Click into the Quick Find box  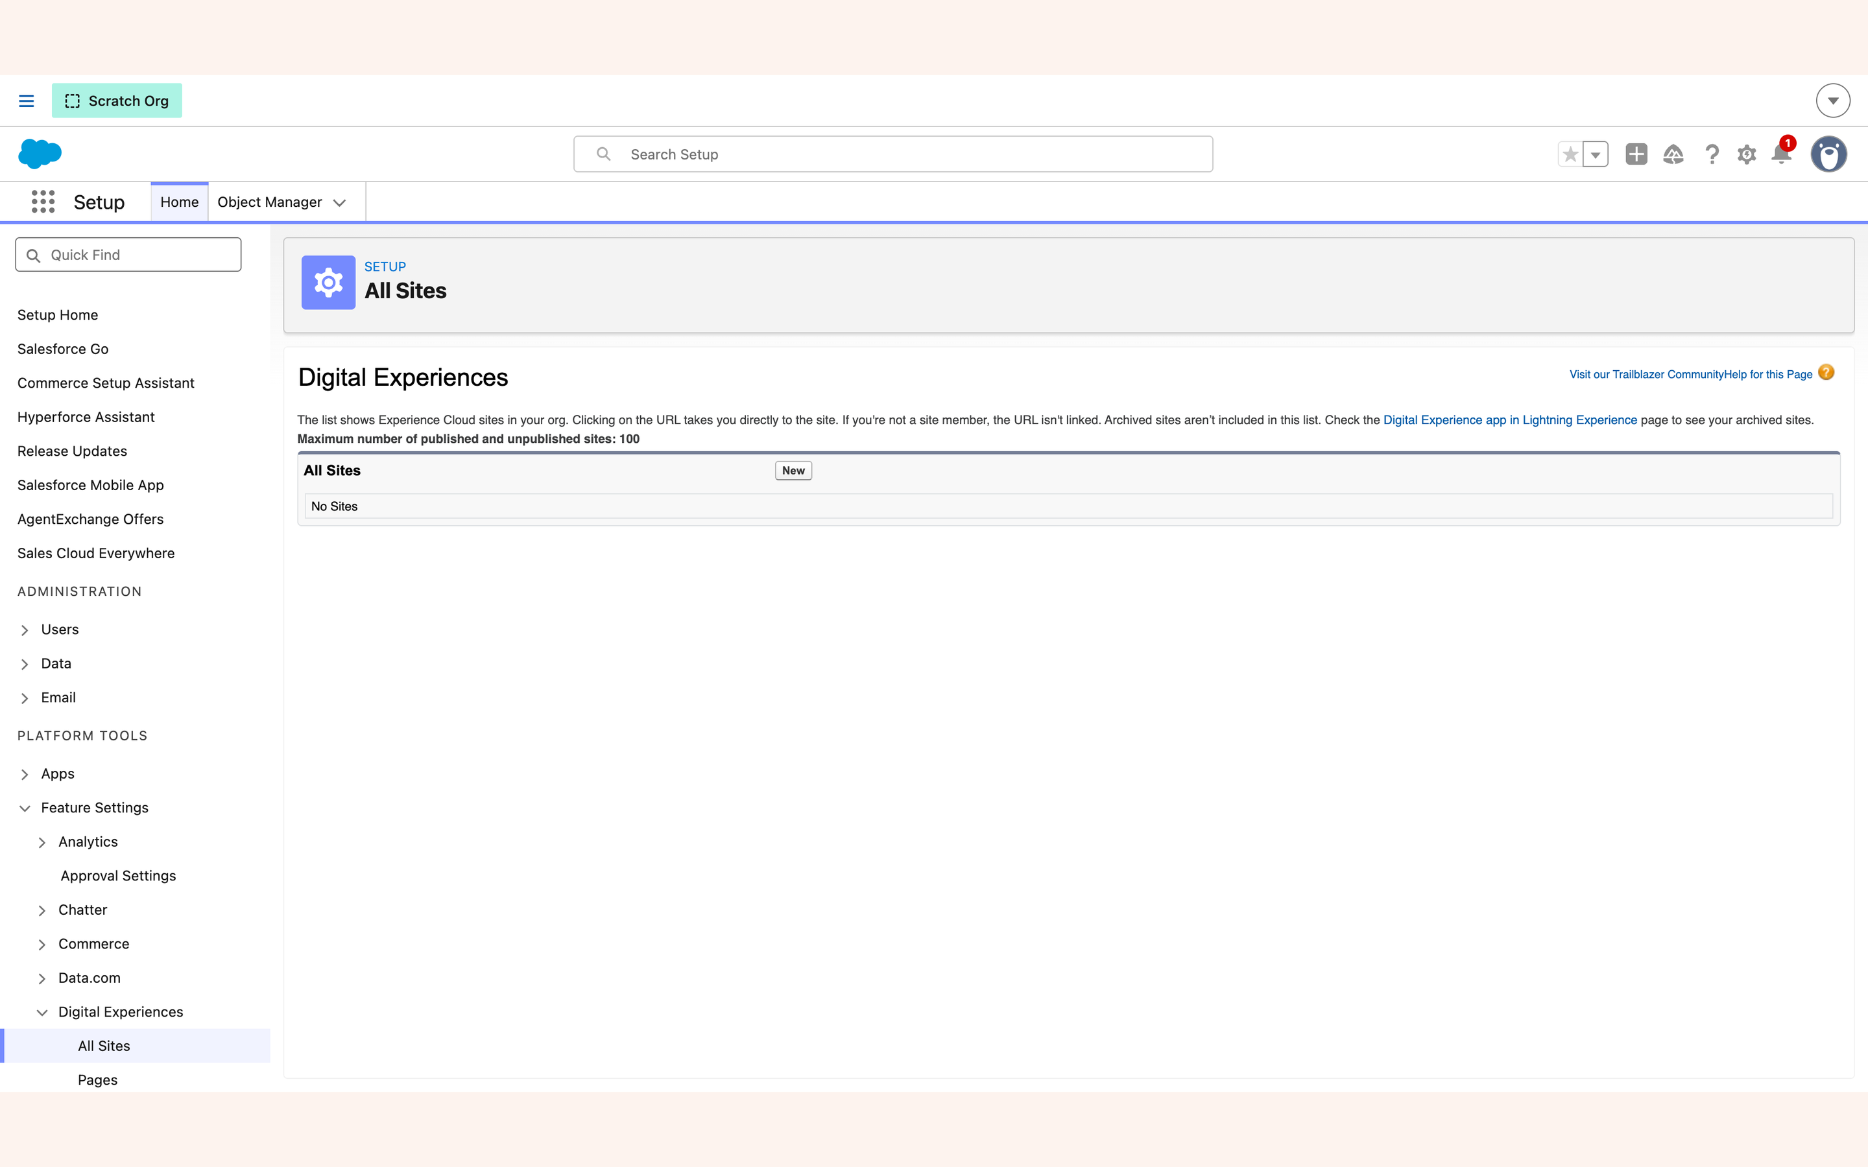point(128,255)
